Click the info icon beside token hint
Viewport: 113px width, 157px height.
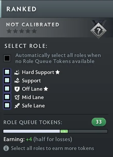[6, 148]
